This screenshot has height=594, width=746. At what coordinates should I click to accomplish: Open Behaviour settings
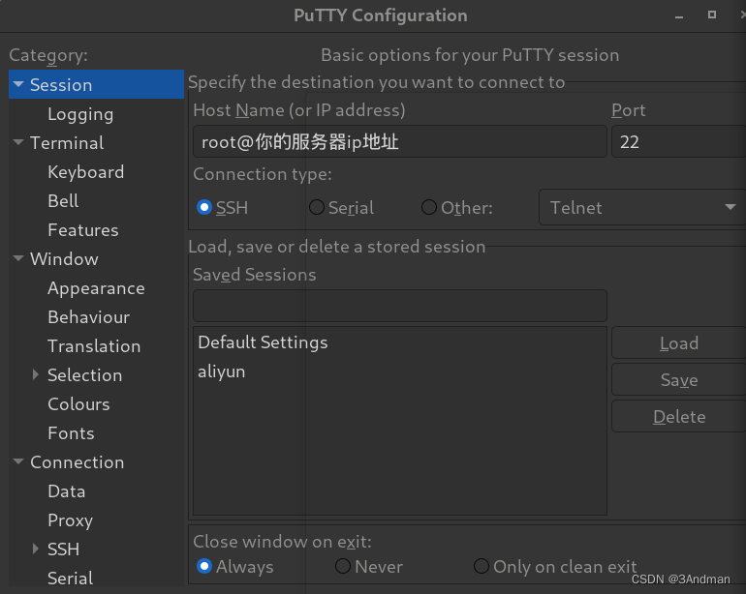click(x=89, y=317)
